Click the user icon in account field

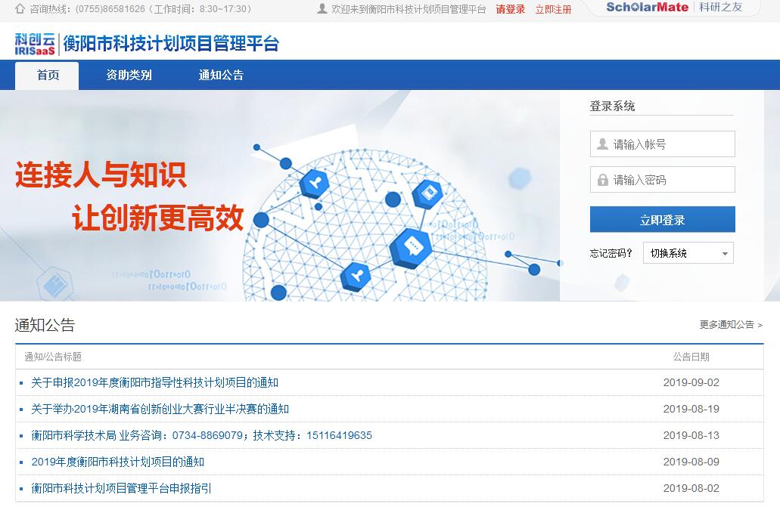(x=602, y=144)
